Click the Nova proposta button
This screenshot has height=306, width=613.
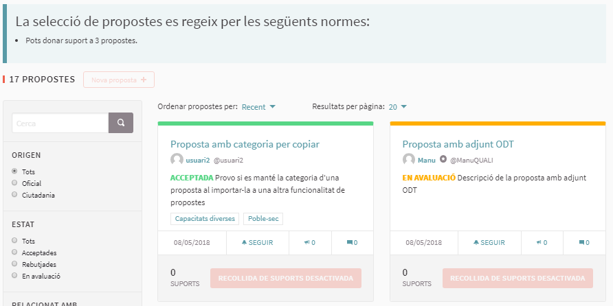(119, 80)
